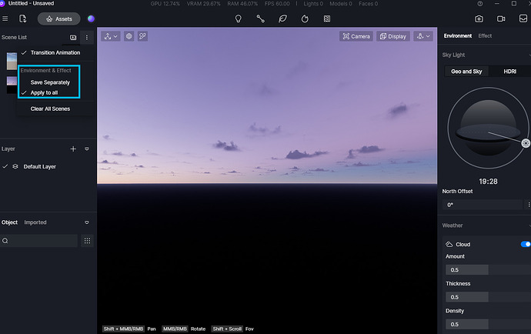531x334 pixels.
Task: Add a new layer with plus icon
Action: point(73,149)
